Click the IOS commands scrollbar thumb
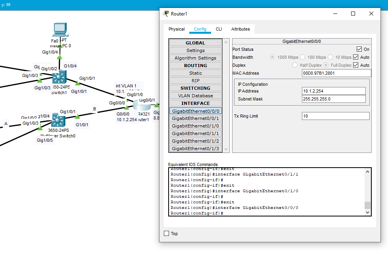 point(367,205)
